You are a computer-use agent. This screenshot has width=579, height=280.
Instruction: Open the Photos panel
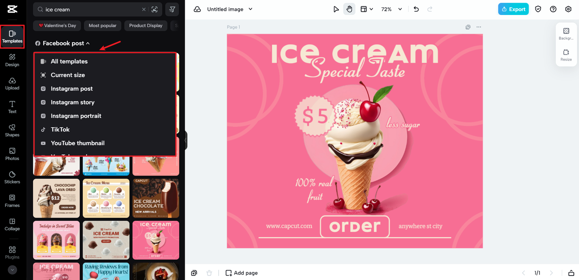pos(12,154)
